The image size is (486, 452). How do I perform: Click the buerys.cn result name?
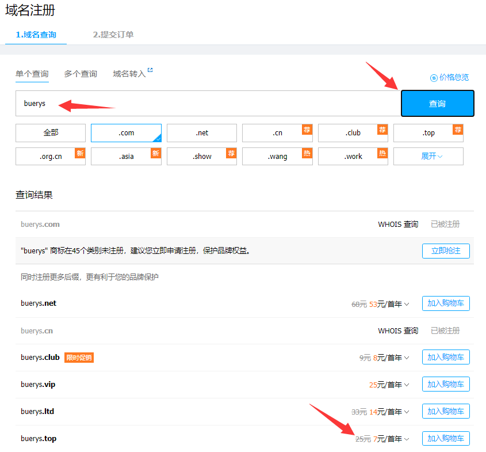click(x=37, y=331)
